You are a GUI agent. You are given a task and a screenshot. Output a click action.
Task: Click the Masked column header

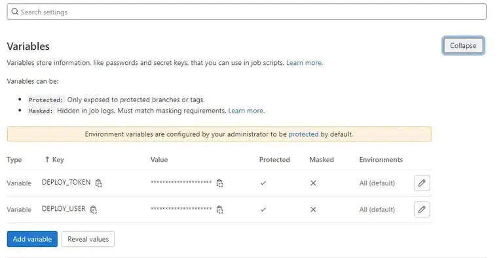(322, 160)
